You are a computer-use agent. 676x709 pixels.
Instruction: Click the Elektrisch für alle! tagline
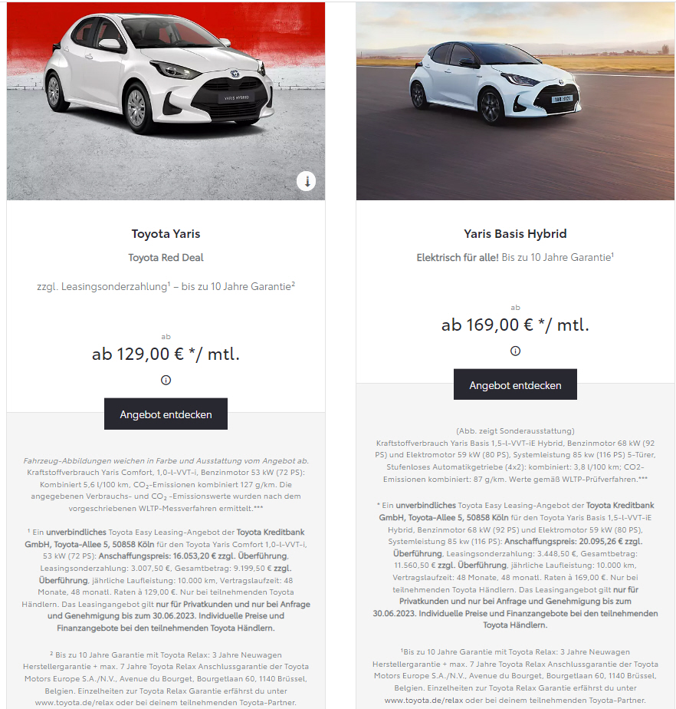coord(458,258)
